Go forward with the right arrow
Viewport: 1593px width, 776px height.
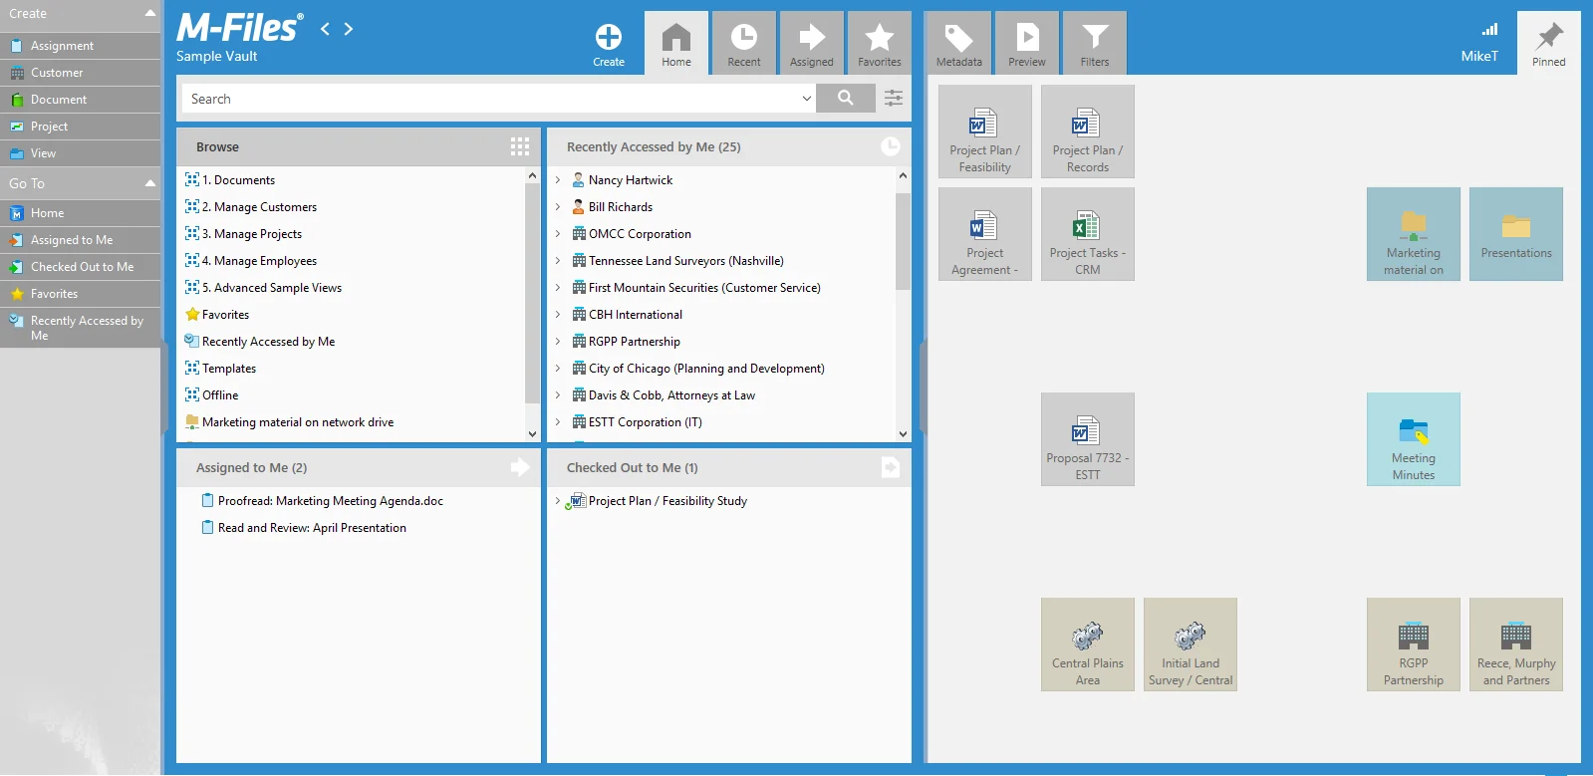coord(349,29)
